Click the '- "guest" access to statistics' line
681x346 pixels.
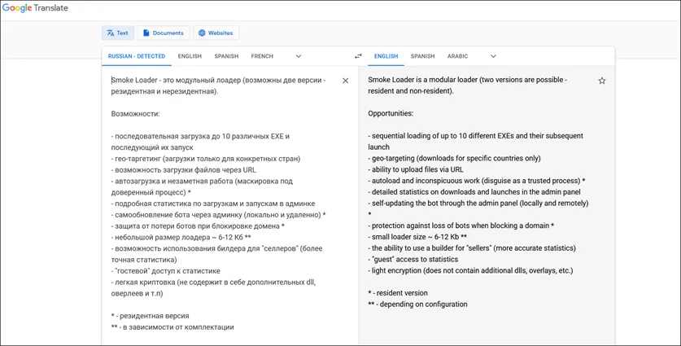413,260
